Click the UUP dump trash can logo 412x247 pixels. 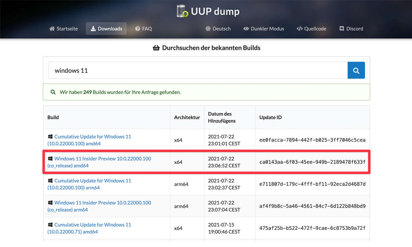[x=182, y=11]
